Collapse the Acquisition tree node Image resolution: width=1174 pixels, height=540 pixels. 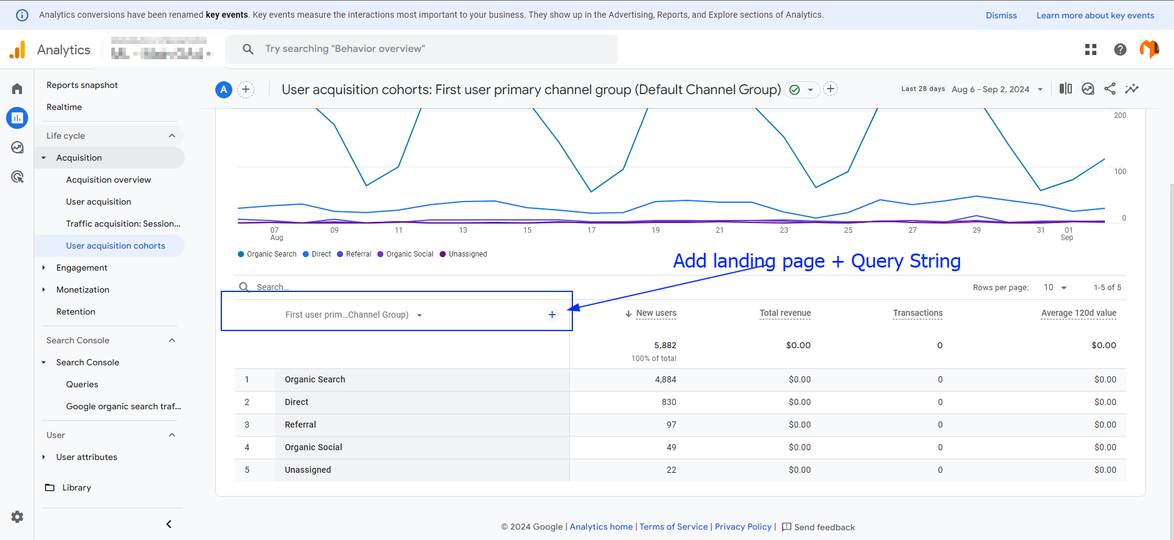tap(43, 158)
